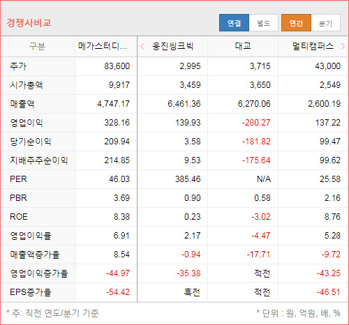Viewport: 349px width, 325px height.
Task: Click the 6,461.36 revenue value
Action: 184,104
